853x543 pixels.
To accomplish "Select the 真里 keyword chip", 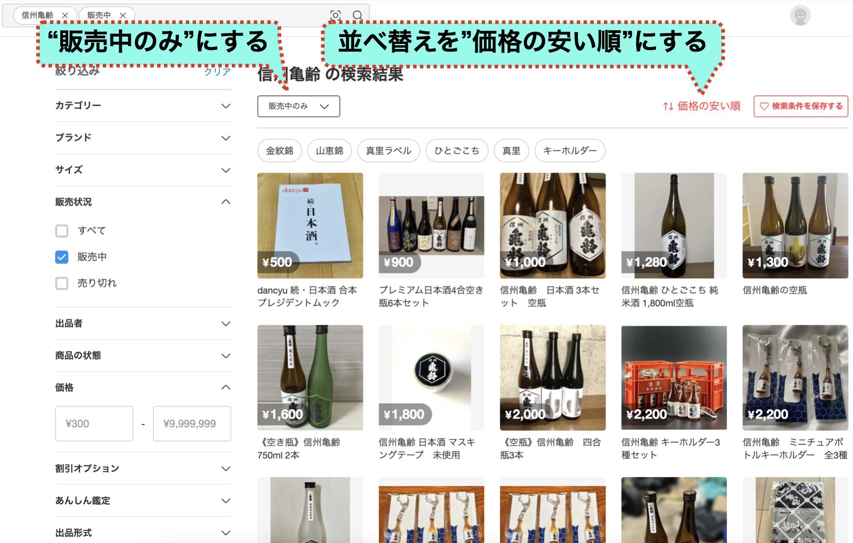I will (x=512, y=151).
